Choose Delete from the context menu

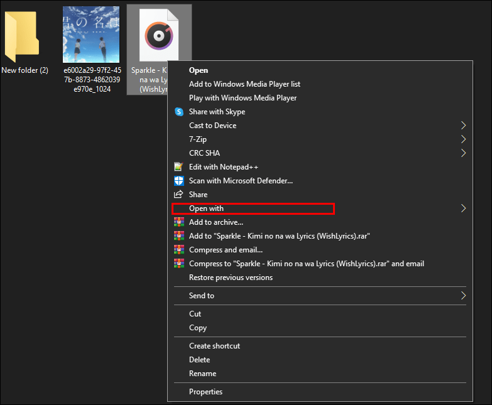[x=320, y=359]
